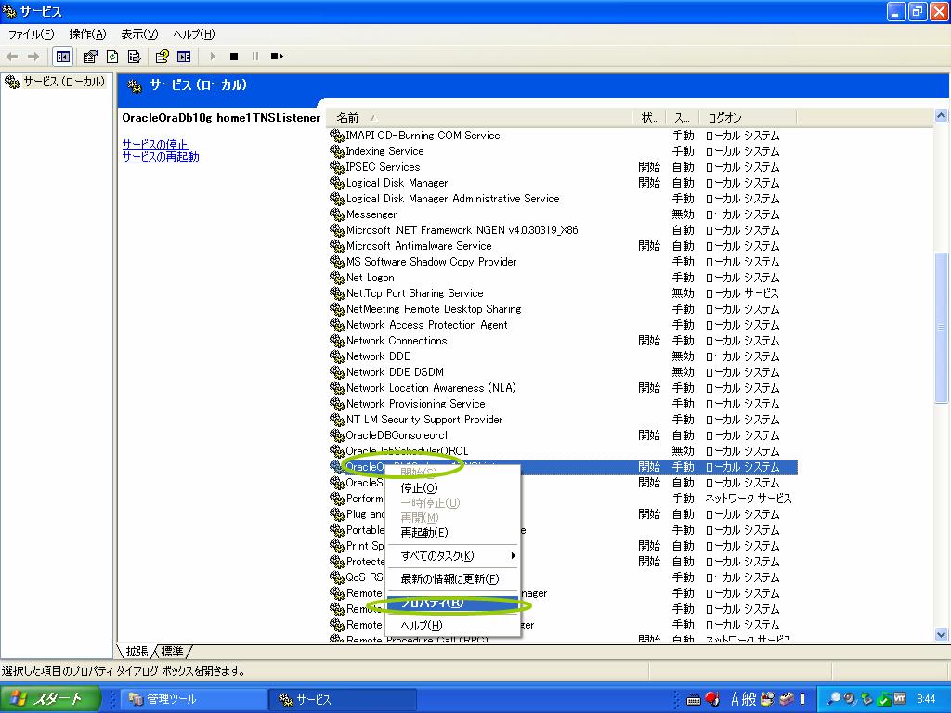Open Properties using the toolbar icon
The height and width of the screenshot is (713, 951).
[90, 57]
